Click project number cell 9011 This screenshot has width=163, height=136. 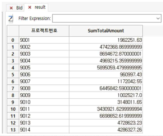[44, 109]
